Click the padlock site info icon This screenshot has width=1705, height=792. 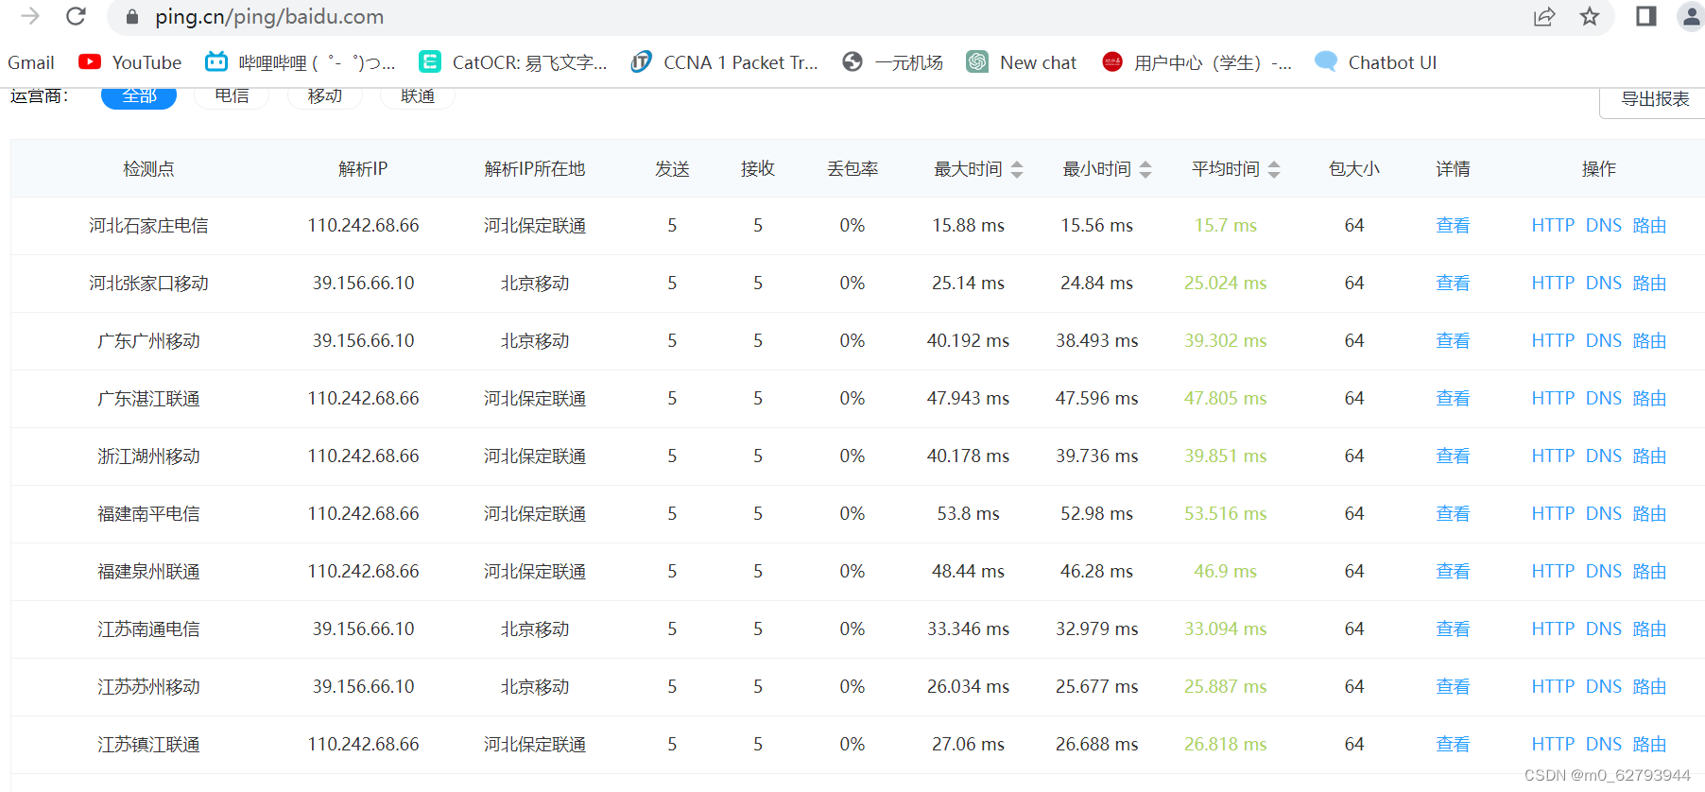[132, 17]
